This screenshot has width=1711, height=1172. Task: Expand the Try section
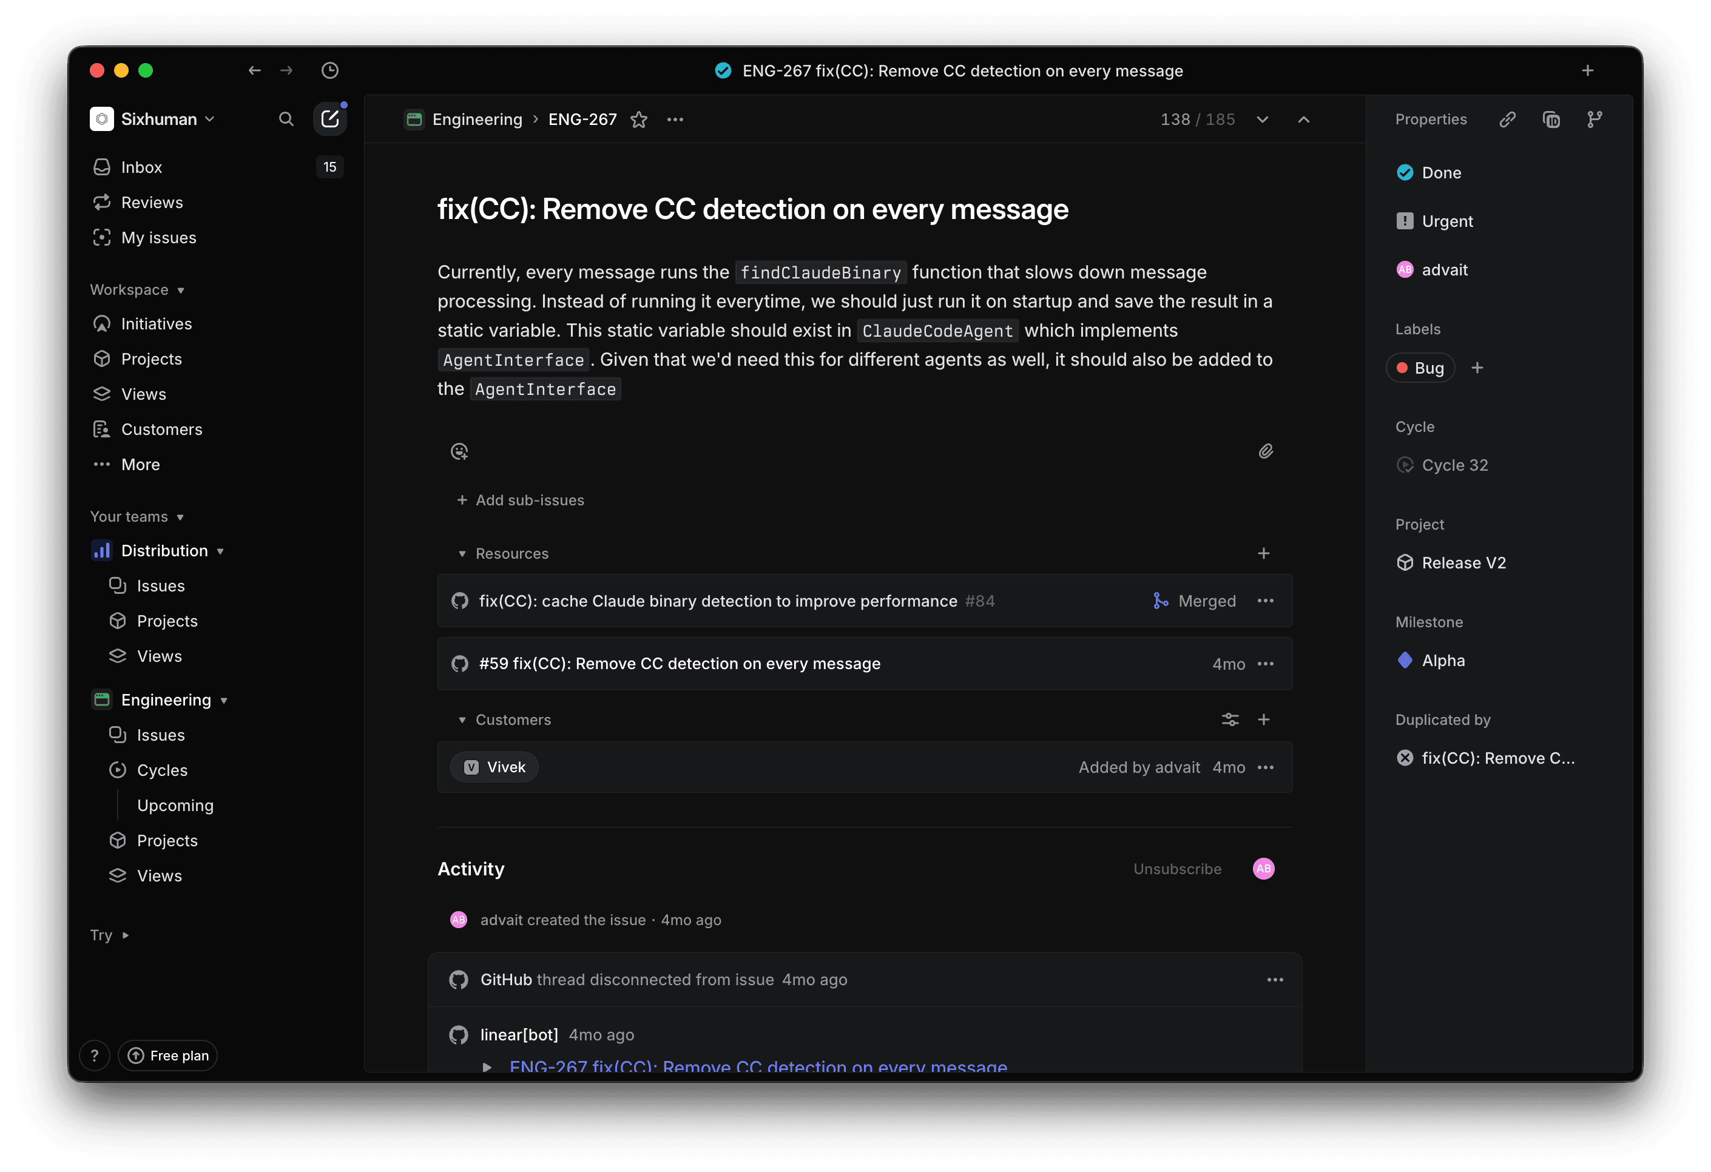110,935
